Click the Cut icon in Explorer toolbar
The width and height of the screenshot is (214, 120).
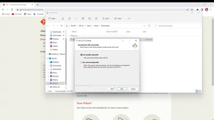[x=63, y=19]
